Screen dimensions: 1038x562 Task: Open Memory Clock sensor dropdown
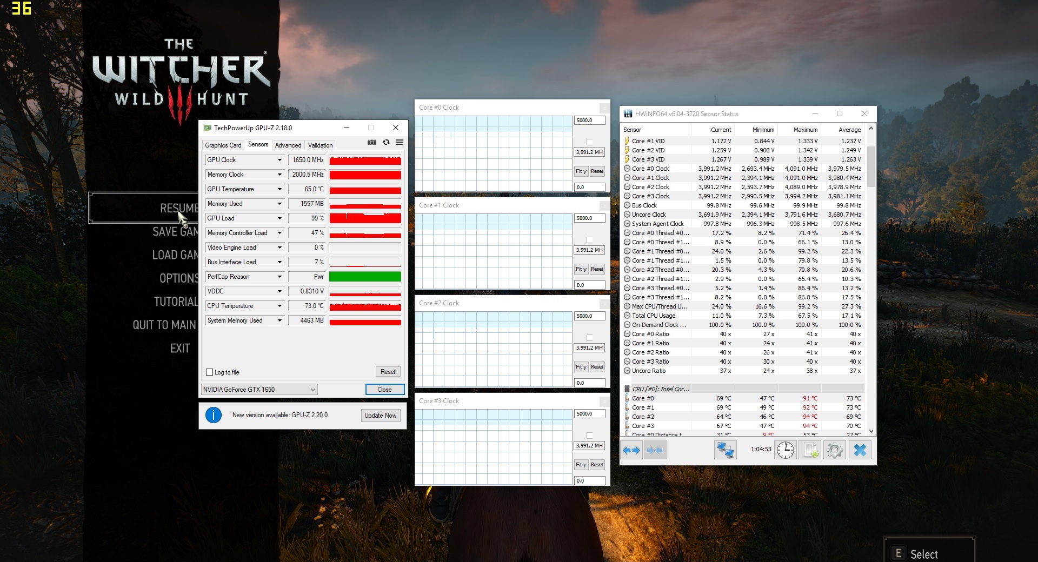280,175
